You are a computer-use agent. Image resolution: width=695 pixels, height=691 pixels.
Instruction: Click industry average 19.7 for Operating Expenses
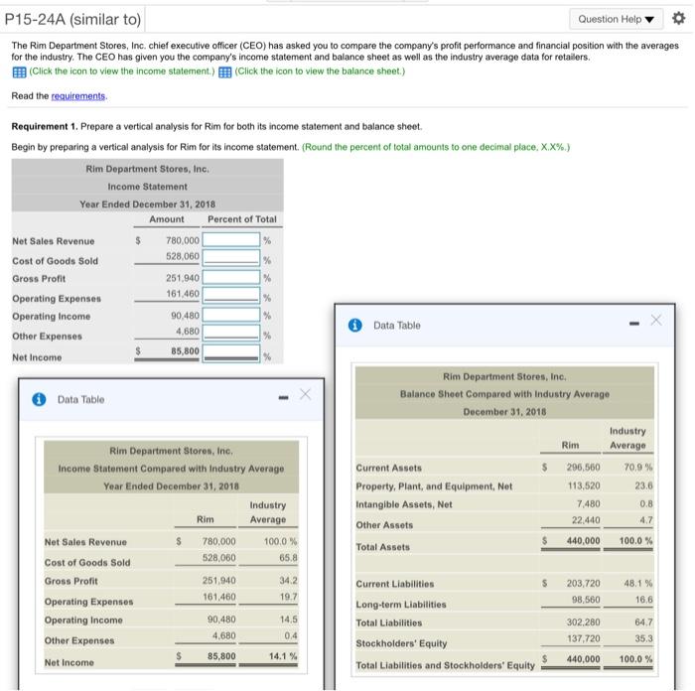tap(289, 597)
